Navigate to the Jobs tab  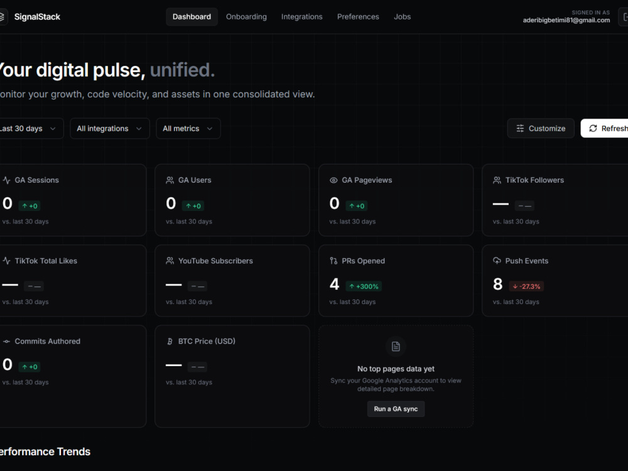[402, 17]
